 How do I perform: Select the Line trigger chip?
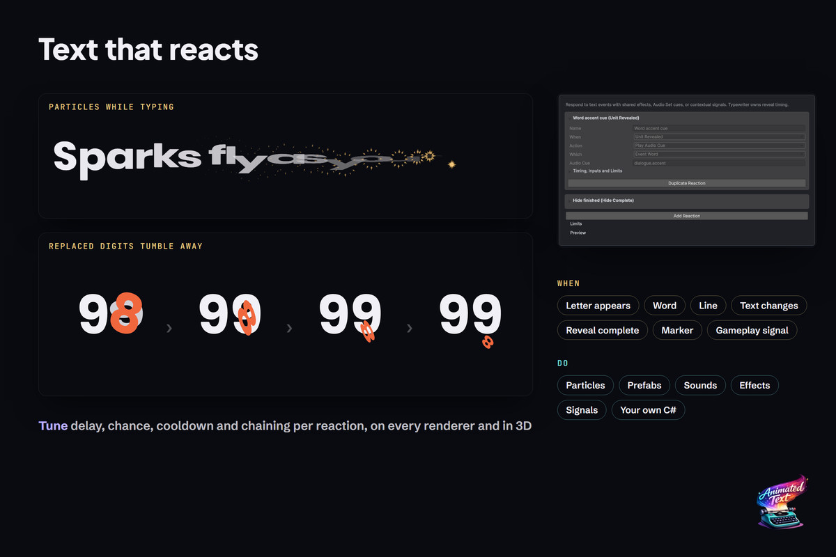coord(708,306)
